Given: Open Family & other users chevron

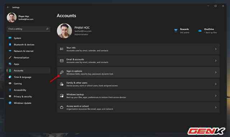Looking at the screenshot, I should pyautogui.click(x=216, y=84).
